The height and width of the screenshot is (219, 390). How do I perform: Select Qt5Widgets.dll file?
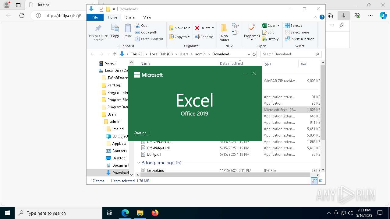pos(158,148)
